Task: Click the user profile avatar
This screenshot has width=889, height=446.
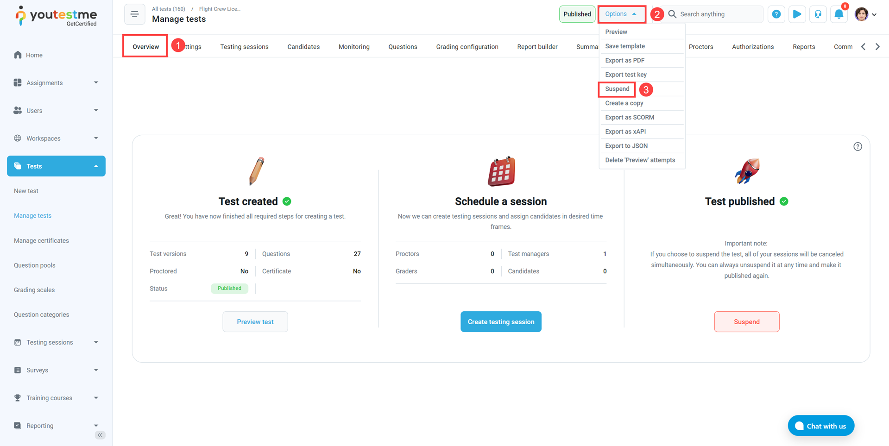Action: pos(862,14)
